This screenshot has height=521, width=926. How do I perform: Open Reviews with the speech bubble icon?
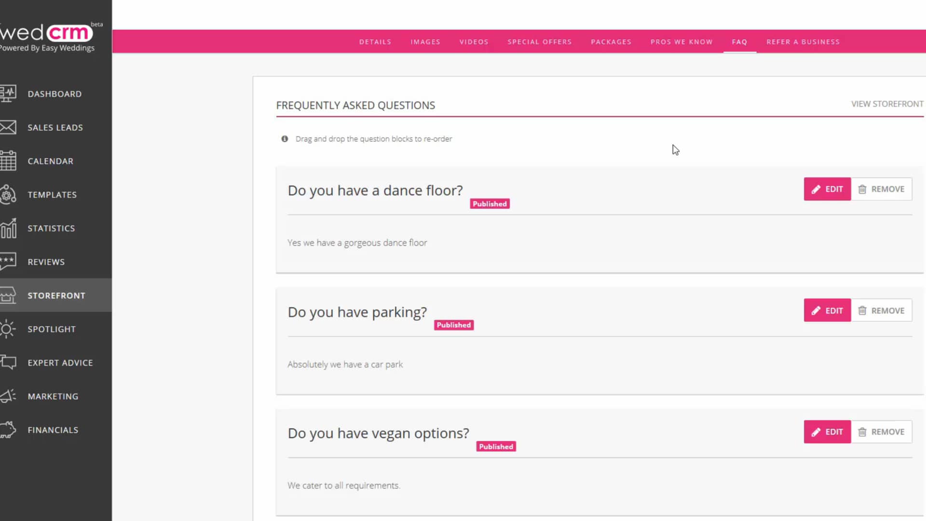pos(10,261)
